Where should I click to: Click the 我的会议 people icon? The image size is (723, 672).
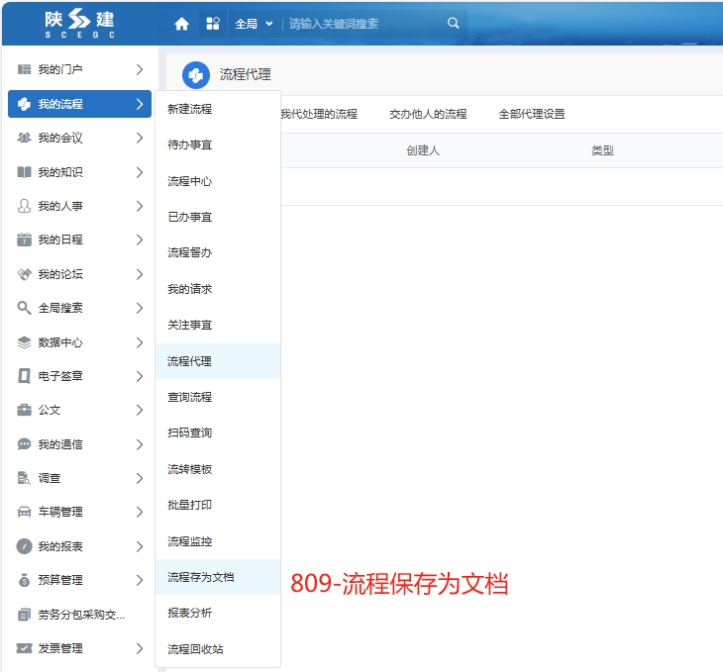(x=25, y=138)
